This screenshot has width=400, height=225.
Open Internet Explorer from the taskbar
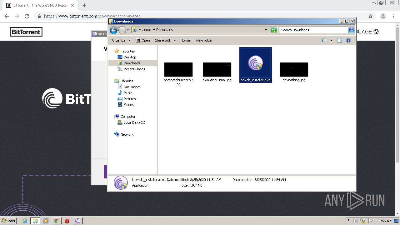[x=25, y=221]
